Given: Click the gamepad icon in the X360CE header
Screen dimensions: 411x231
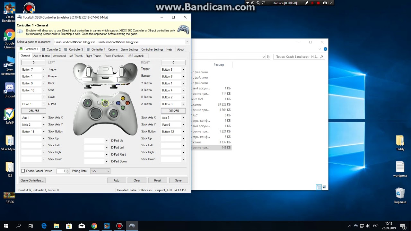Looking at the screenshot, I should pos(183,30).
